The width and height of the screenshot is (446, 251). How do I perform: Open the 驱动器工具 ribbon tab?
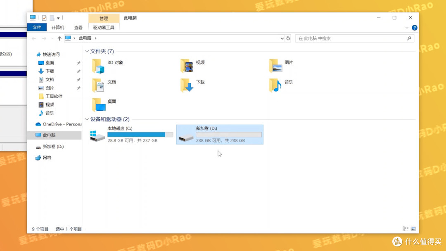pyautogui.click(x=104, y=28)
